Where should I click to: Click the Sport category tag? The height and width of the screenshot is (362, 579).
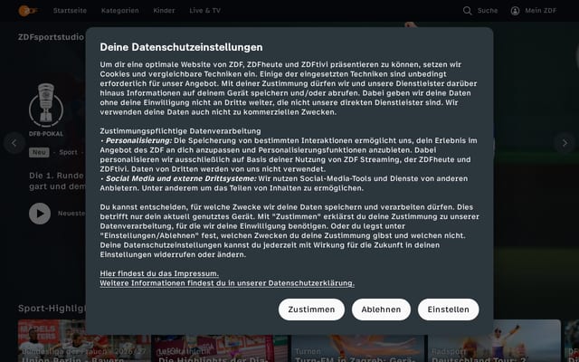pyautogui.click(x=69, y=152)
